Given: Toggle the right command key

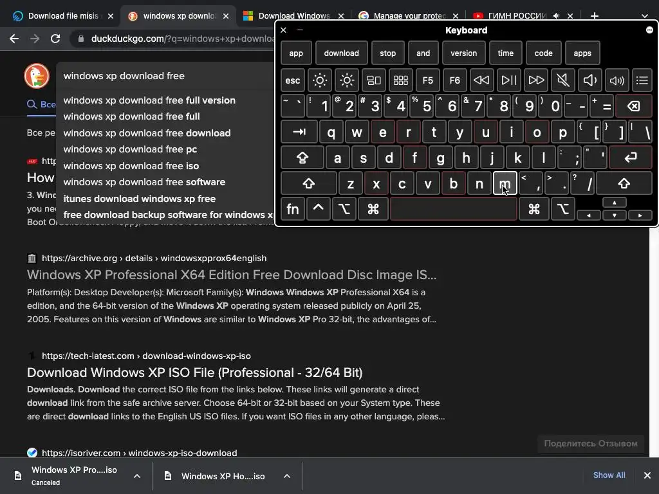Looking at the screenshot, I should point(534,209).
